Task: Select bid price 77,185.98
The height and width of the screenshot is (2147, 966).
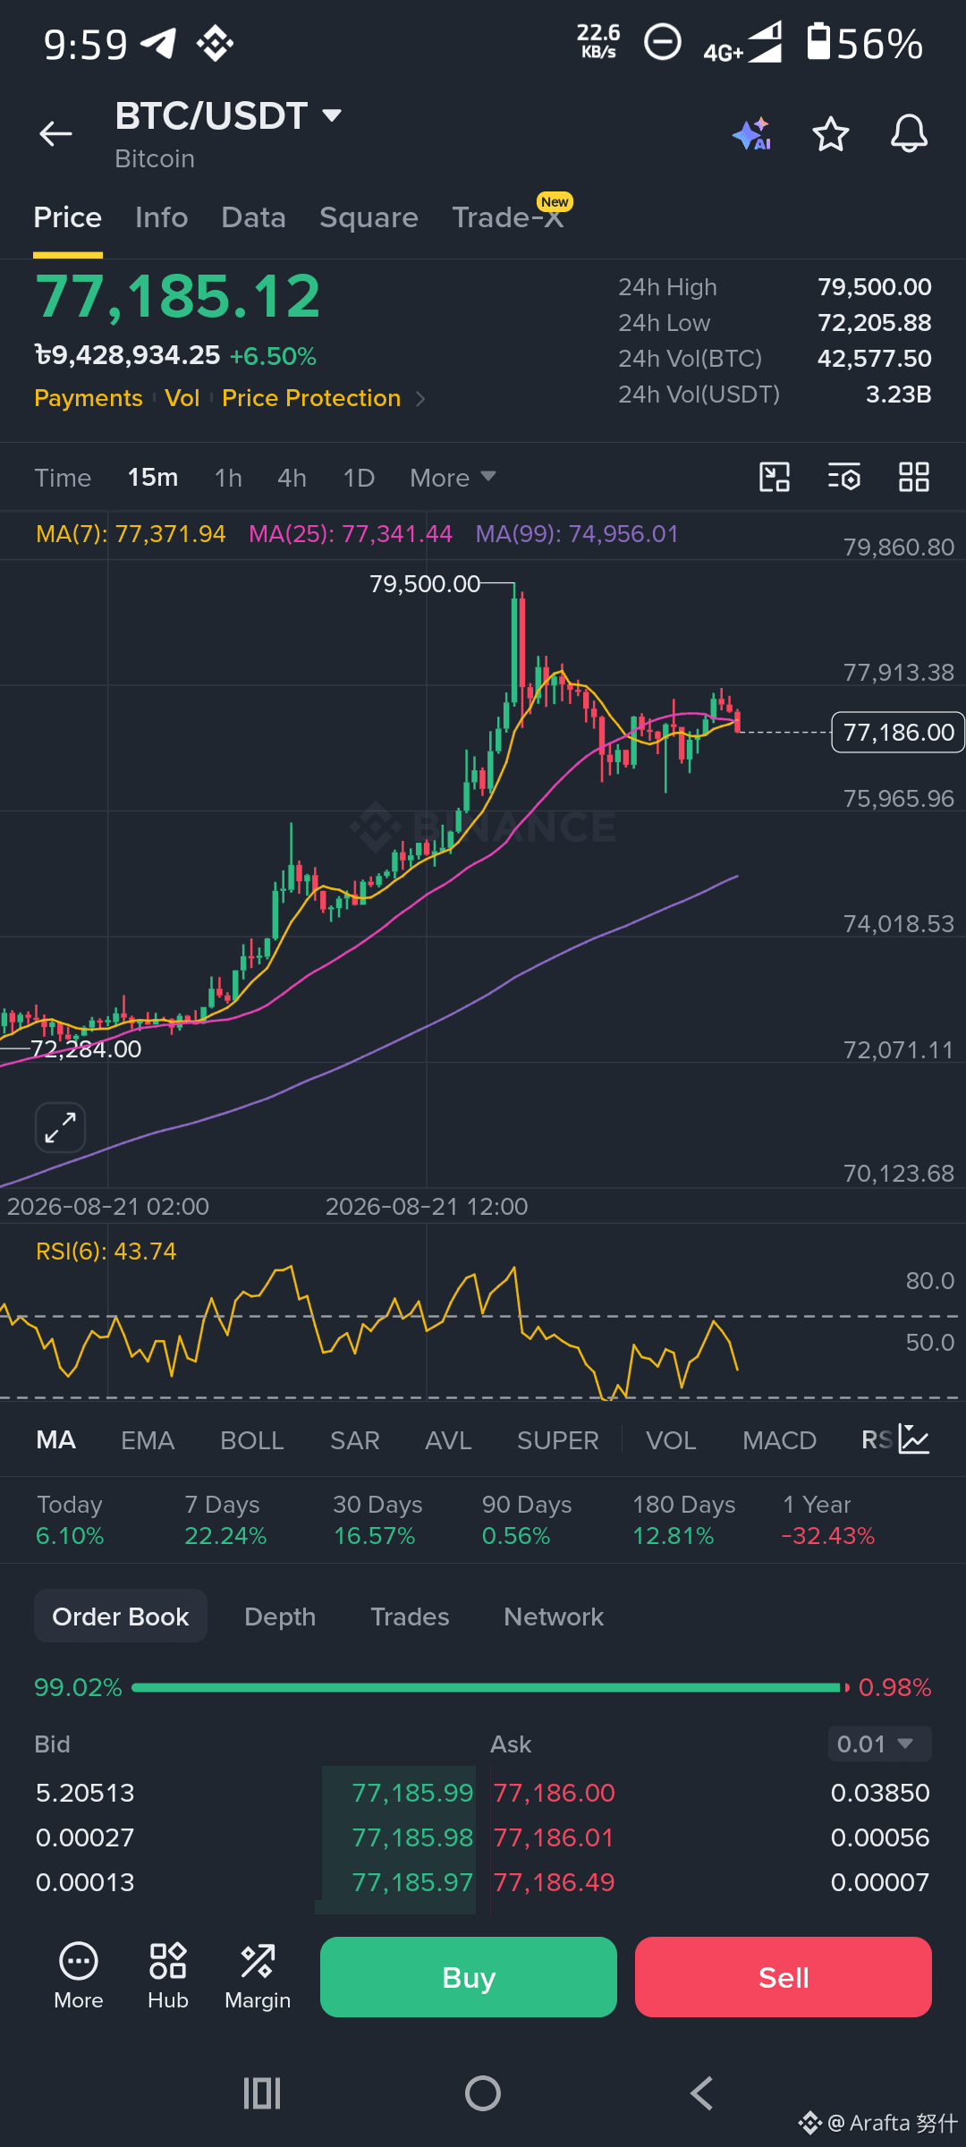Action: pos(412,1837)
